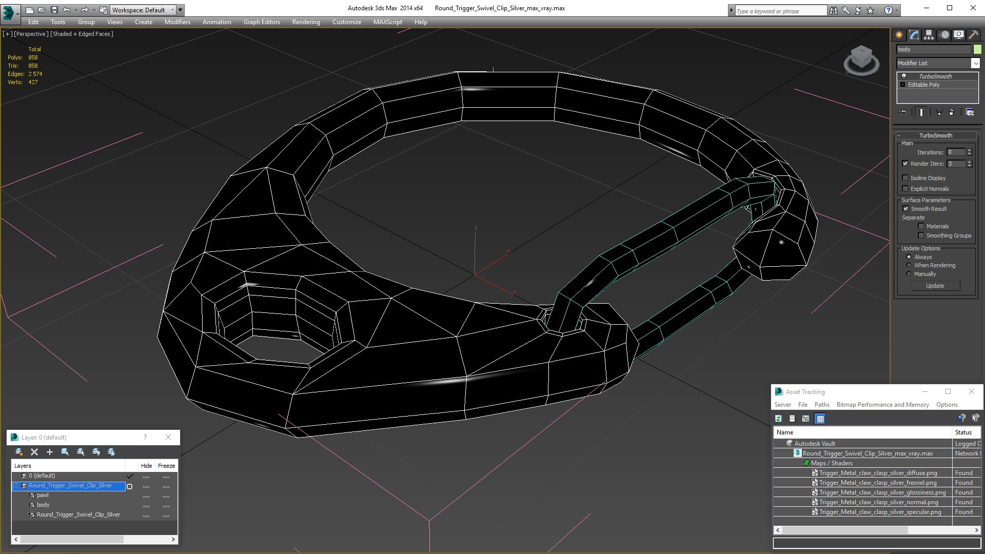985x554 pixels.
Task: Open the Workspace Default dropdown
Action: [x=172, y=10]
